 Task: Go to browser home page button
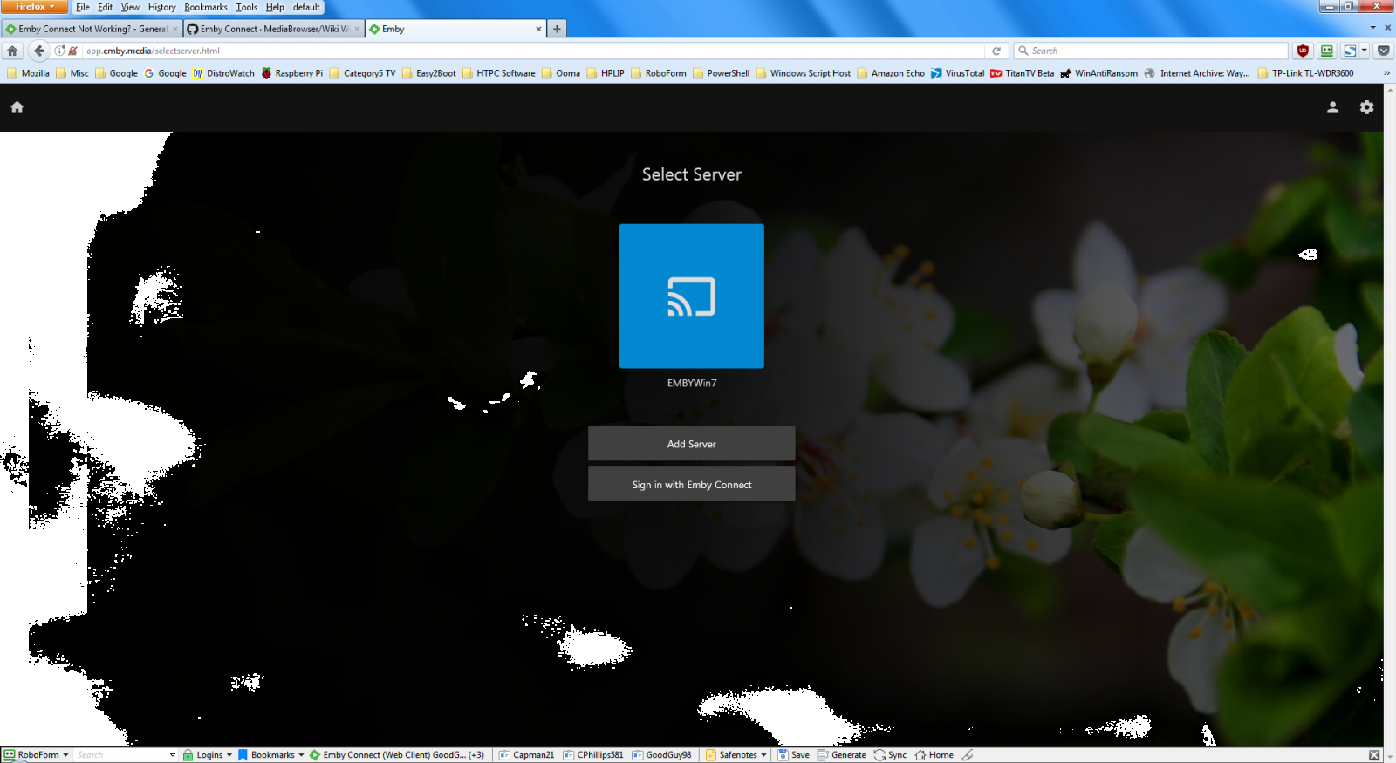(12, 51)
